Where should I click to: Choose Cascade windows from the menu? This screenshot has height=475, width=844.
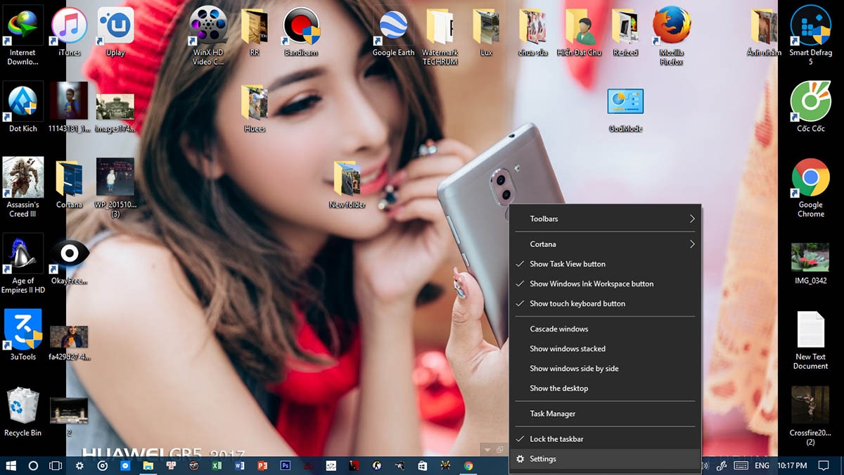click(x=605, y=329)
